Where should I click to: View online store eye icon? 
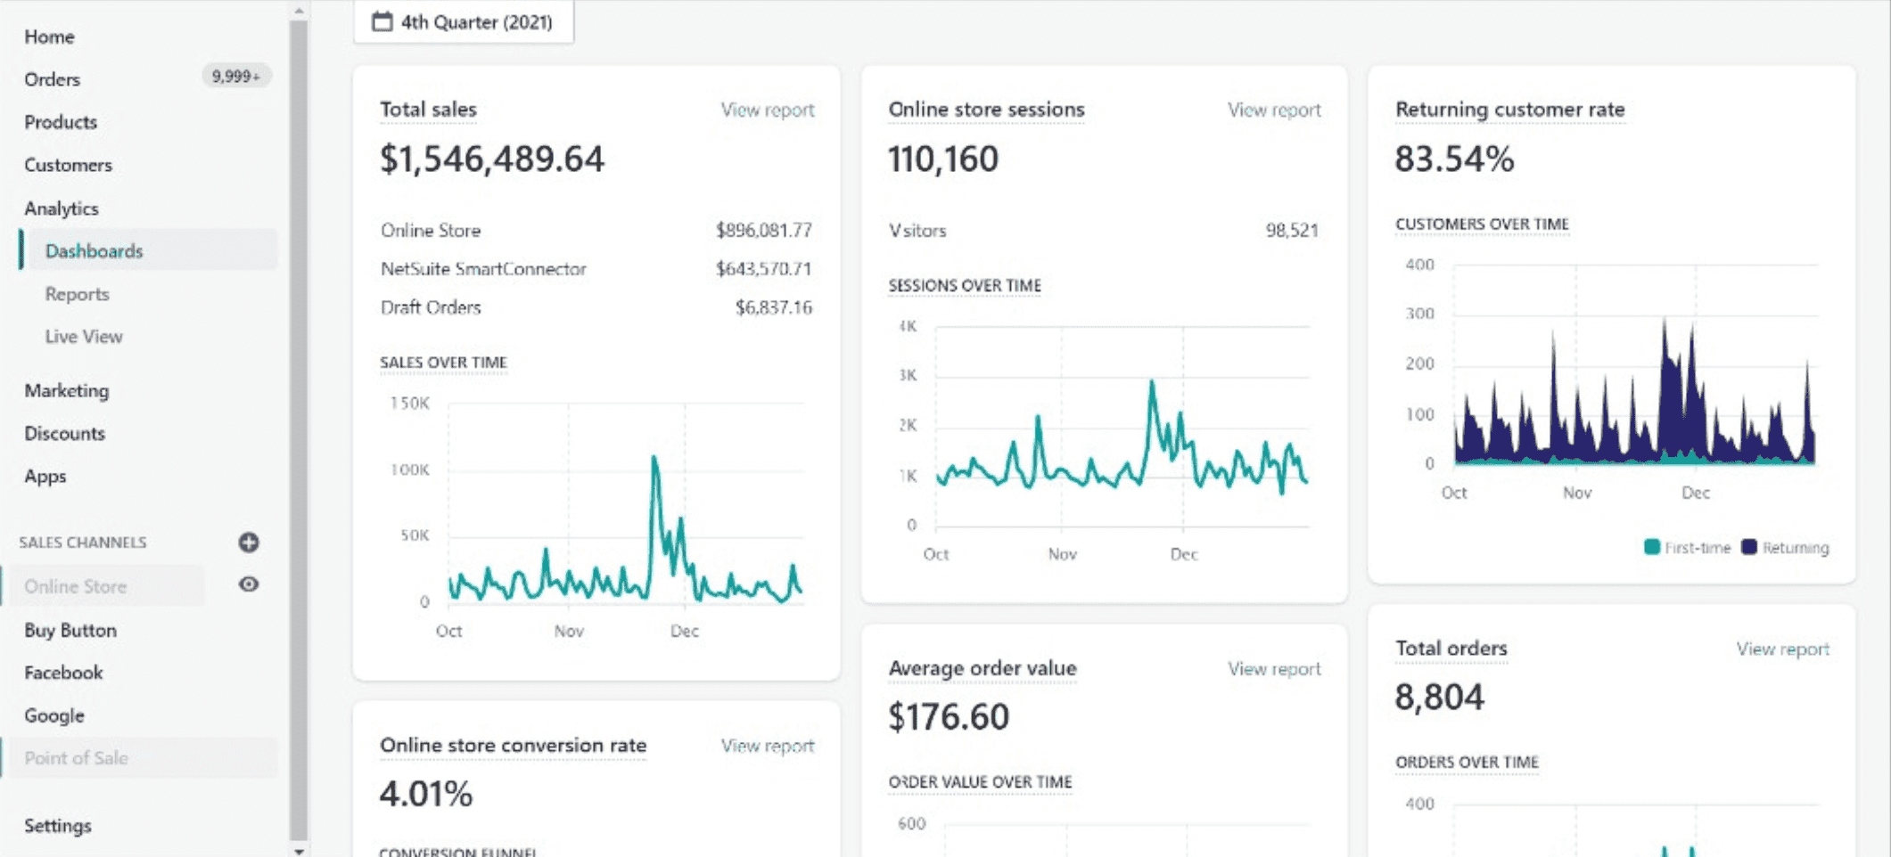tap(249, 584)
